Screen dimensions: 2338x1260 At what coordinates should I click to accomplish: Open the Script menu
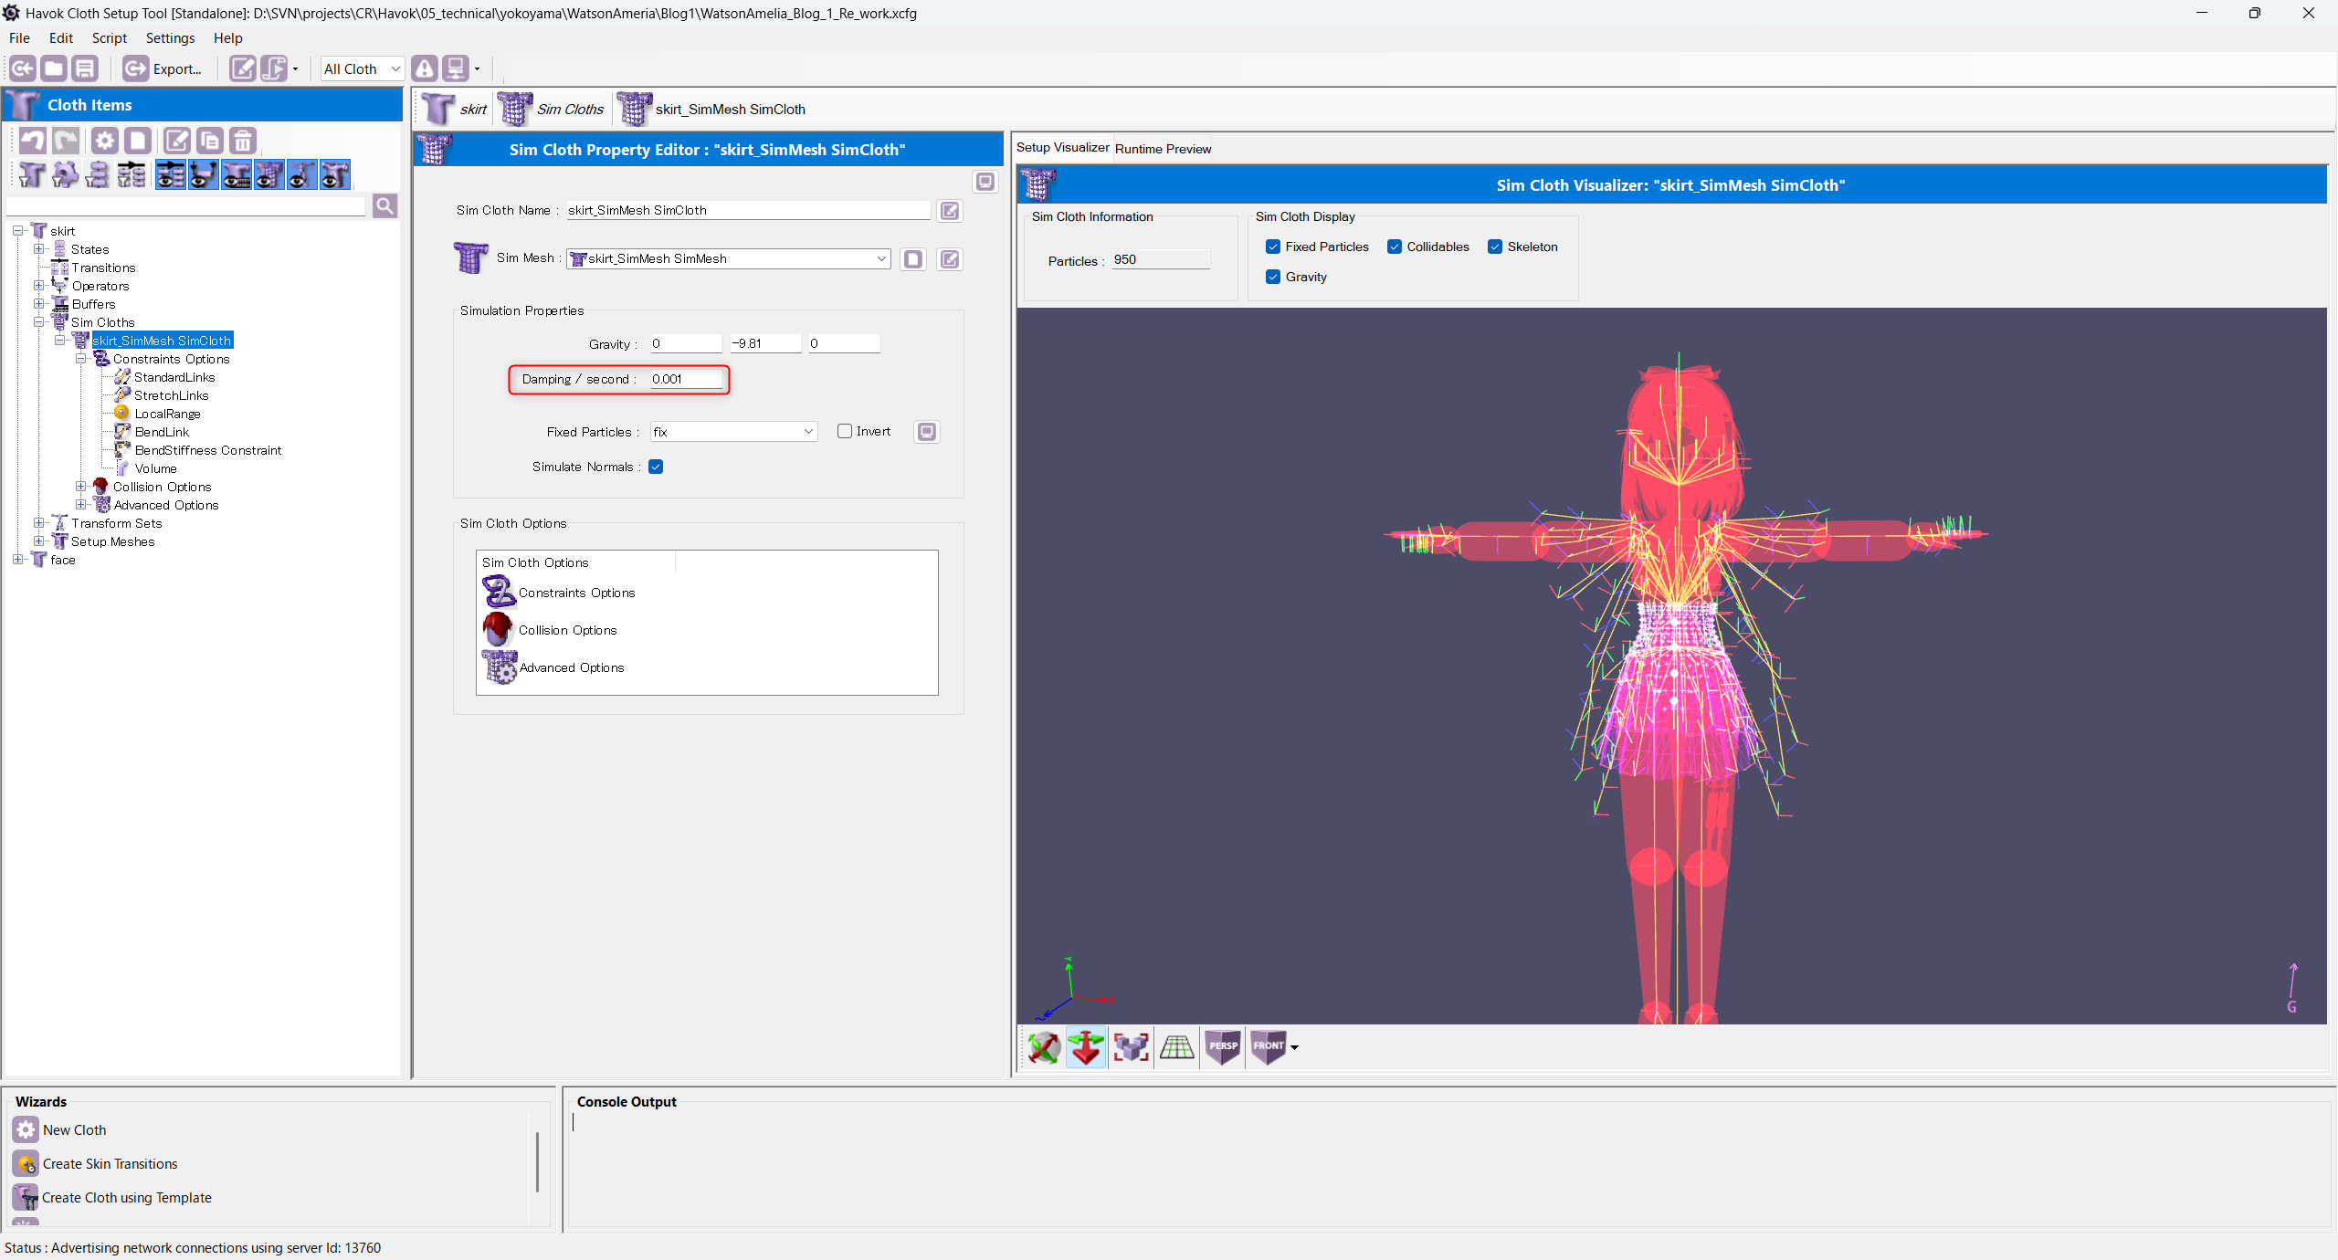pyautogui.click(x=110, y=38)
